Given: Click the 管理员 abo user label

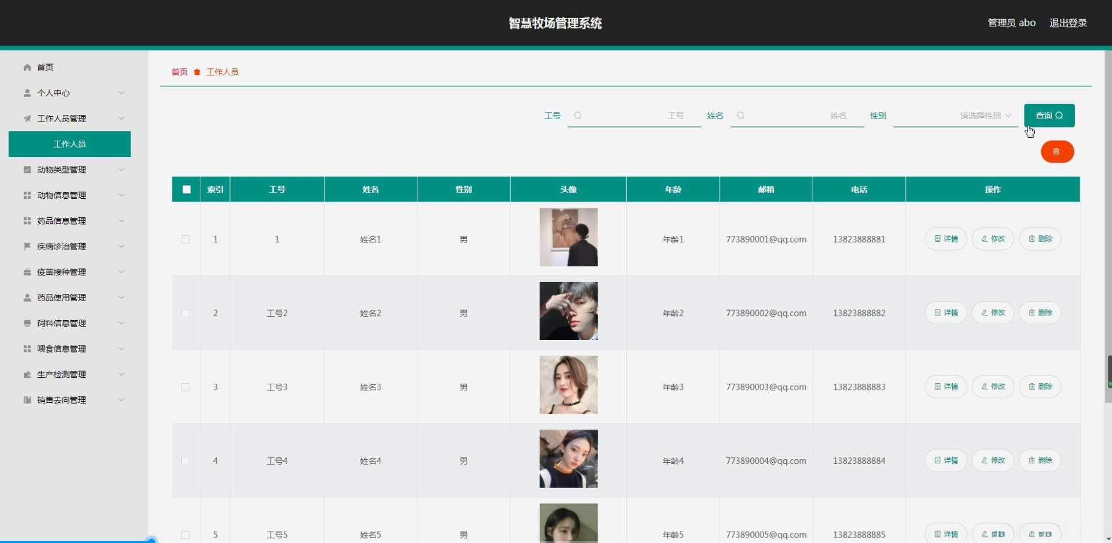Looking at the screenshot, I should tap(1011, 23).
